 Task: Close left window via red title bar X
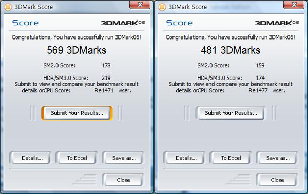(x=140, y=5)
